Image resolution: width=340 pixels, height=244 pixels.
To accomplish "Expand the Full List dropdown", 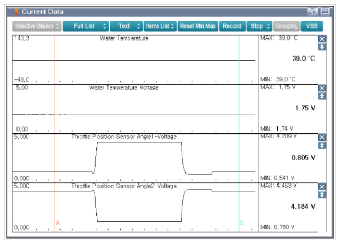I will coord(86,26).
